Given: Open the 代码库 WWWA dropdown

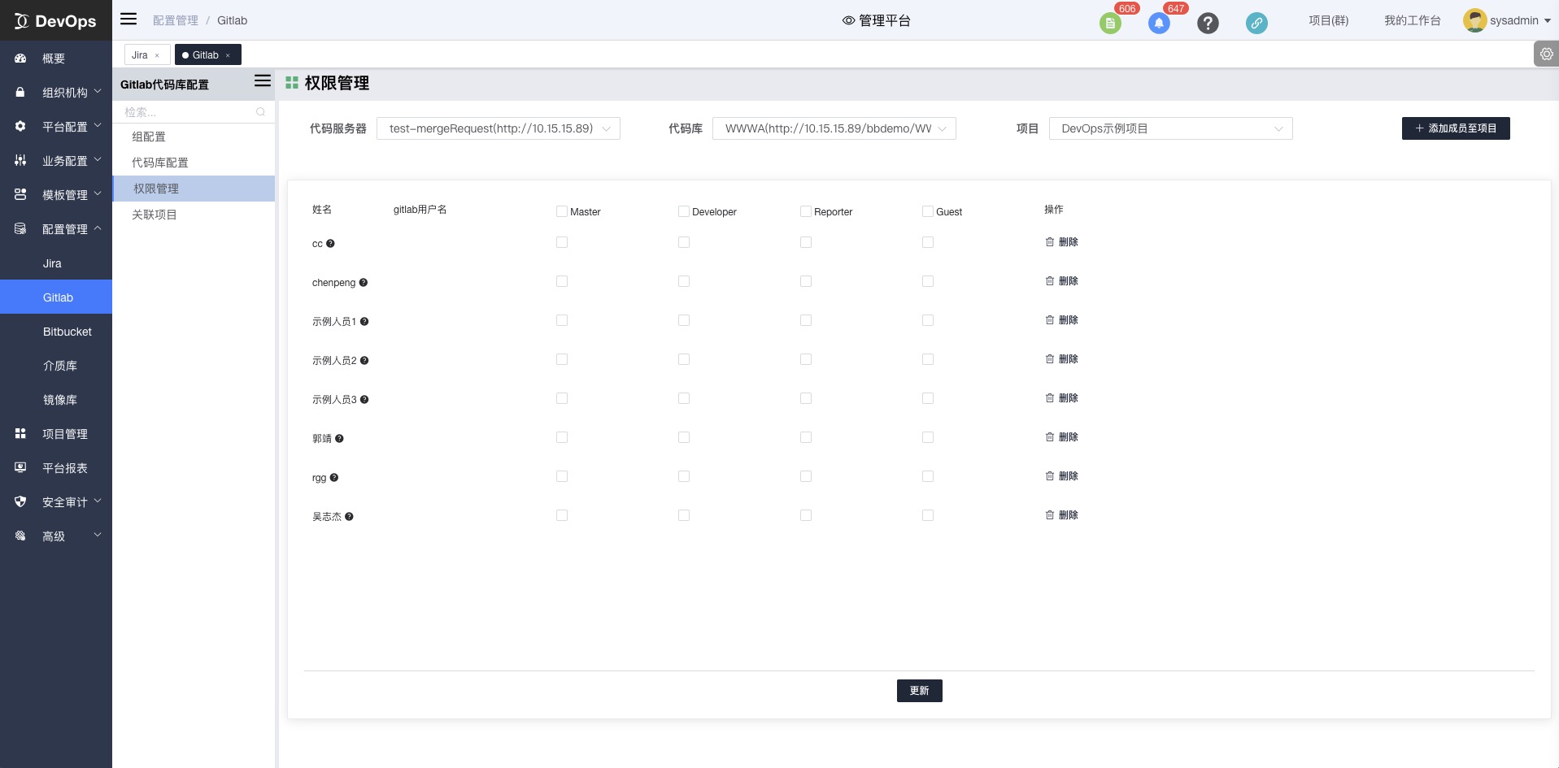Looking at the screenshot, I should tap(834, 128).
